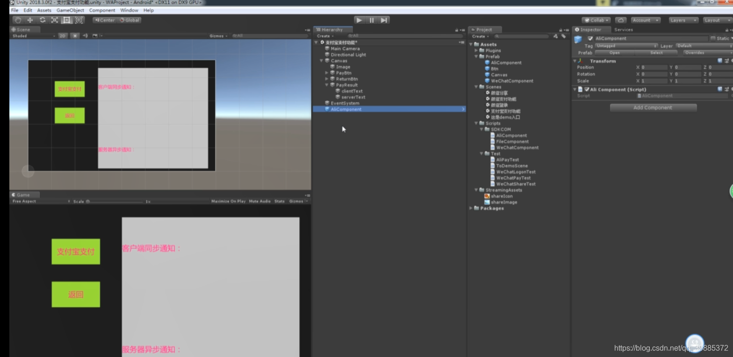This screenshot has width=733, height=357.
Task: Open Create menu in Hierarchy panel
Action: 324,36
